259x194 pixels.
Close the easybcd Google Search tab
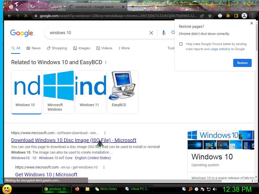tap(63, 7)
